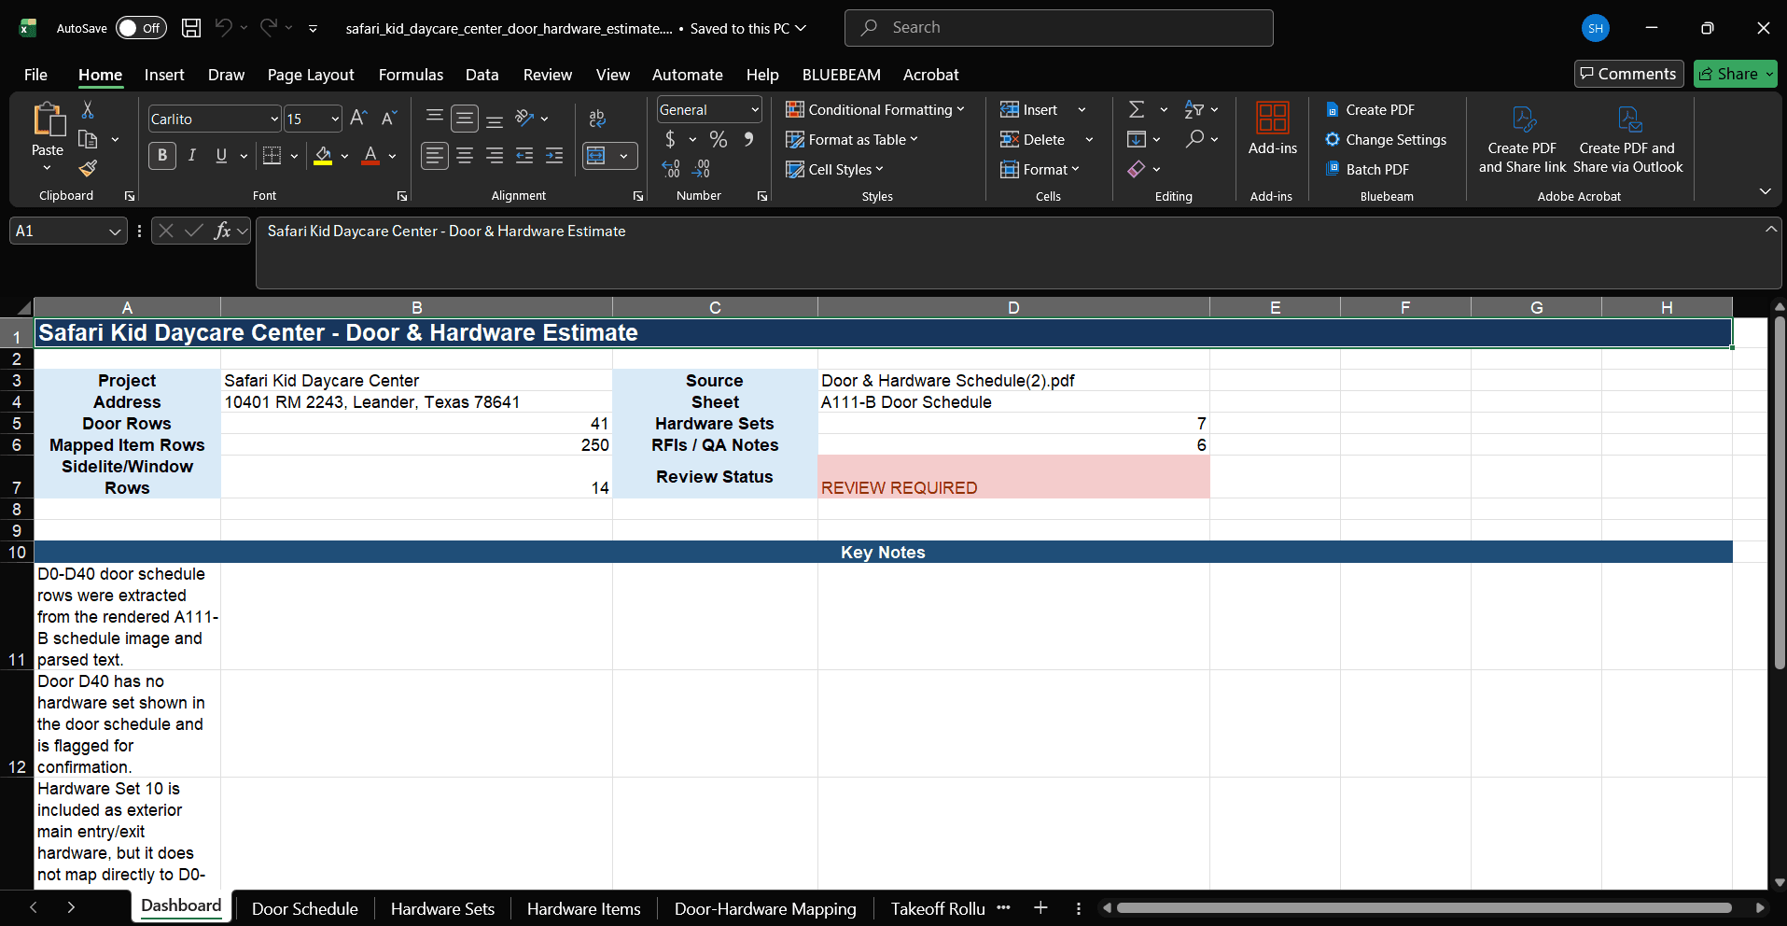Open the Page Layout ribbon tab

311,75
